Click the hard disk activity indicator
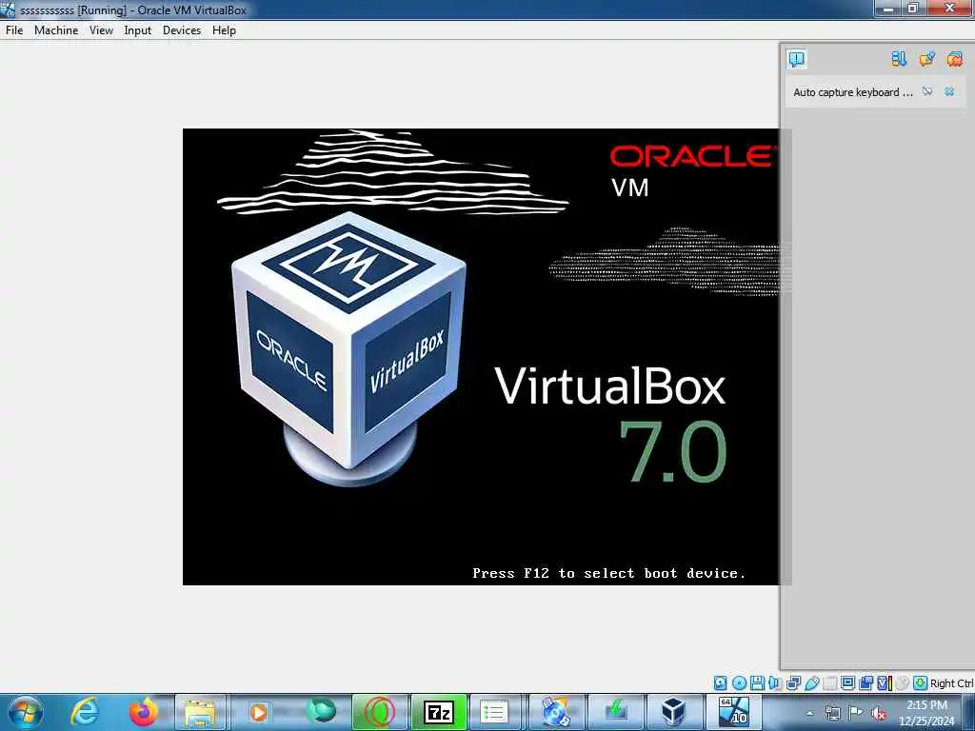 (x=720, y=683)
